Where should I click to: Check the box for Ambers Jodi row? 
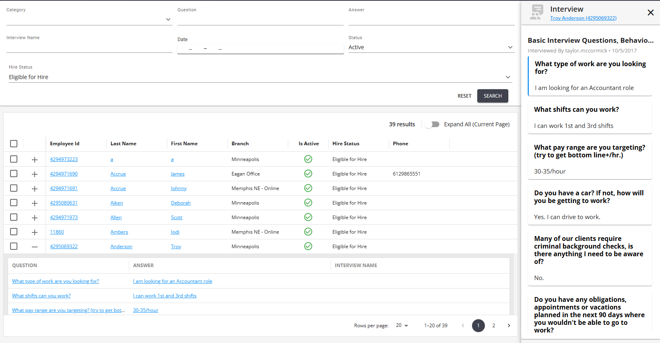[14, 232]
